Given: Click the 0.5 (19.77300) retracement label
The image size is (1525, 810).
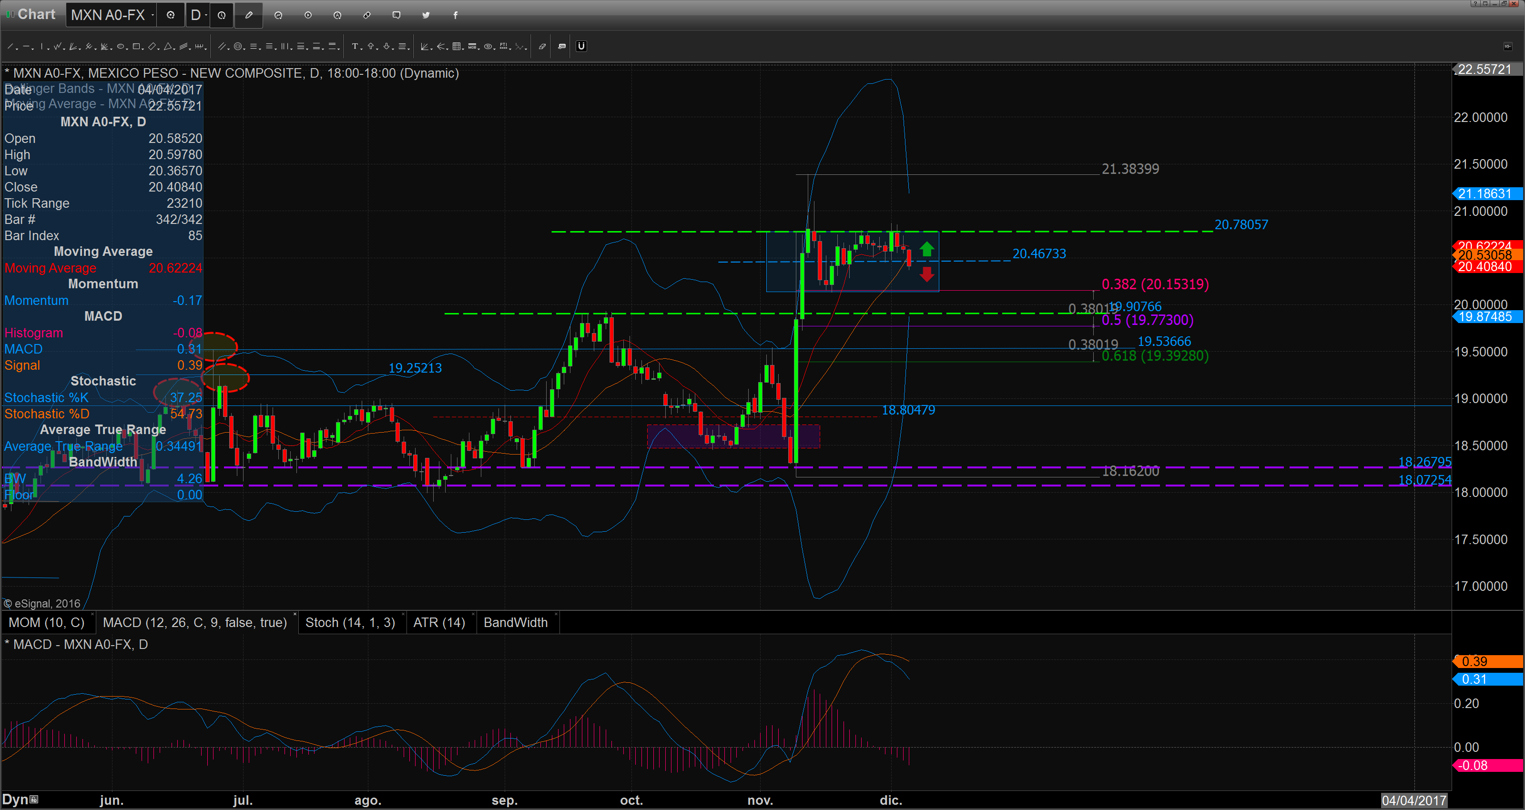Looking at the screenshot, I should point(1147,320).
